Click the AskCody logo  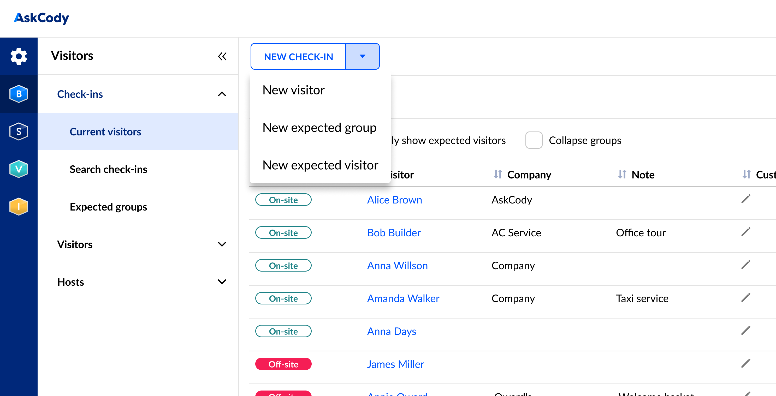[41, 18]
